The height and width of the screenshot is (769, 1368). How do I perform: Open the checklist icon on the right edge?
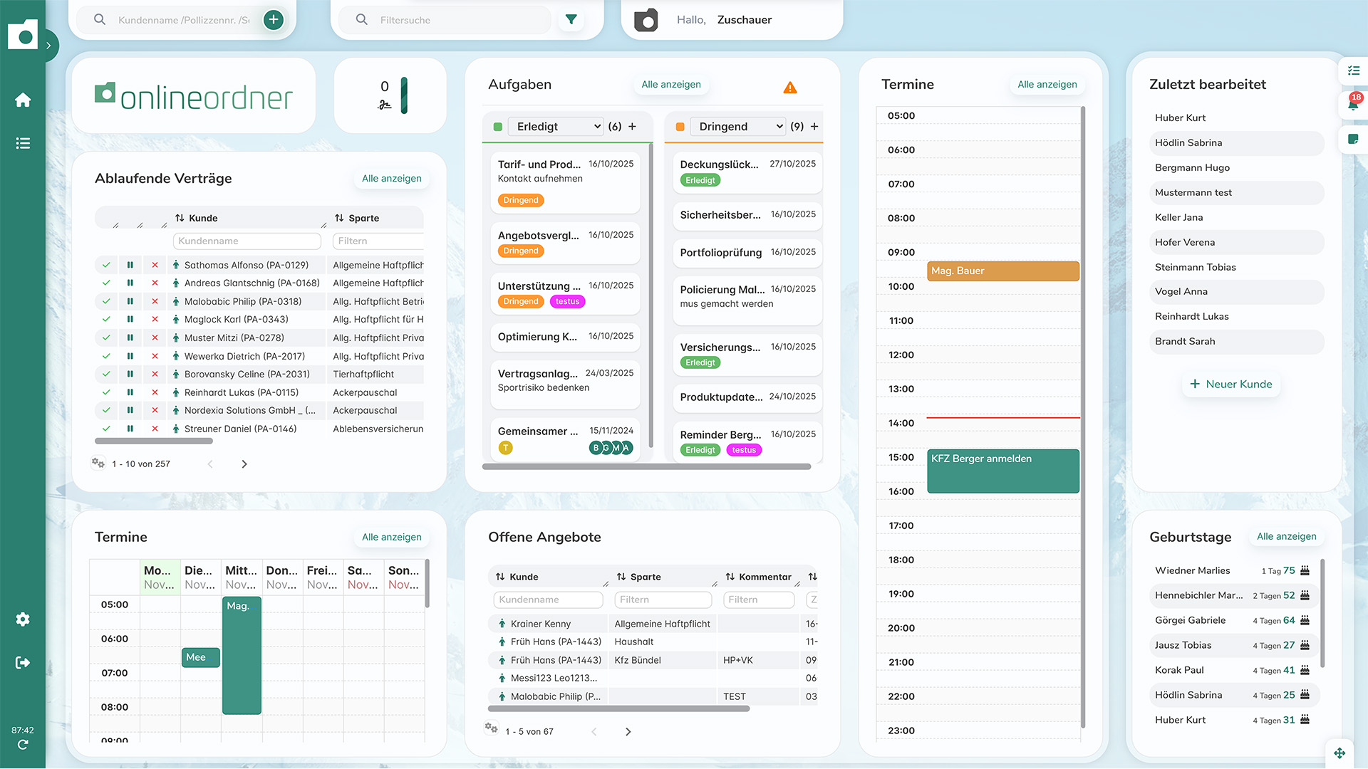click(x=1354, y=70)
